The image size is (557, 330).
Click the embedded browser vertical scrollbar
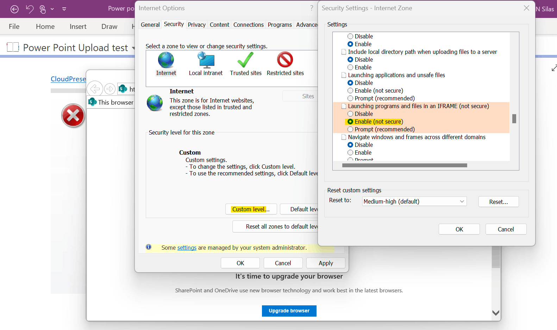coord(496,257)
